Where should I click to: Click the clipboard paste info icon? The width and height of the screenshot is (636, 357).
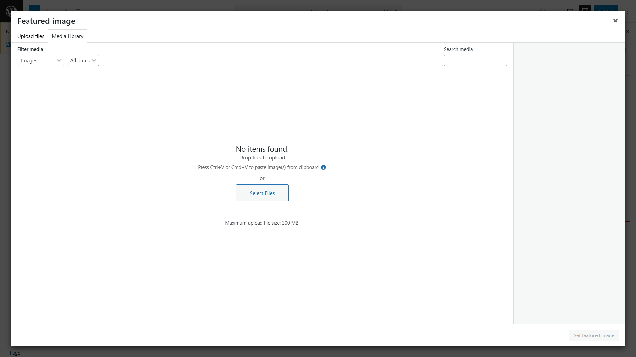click(x=323, y=167)
